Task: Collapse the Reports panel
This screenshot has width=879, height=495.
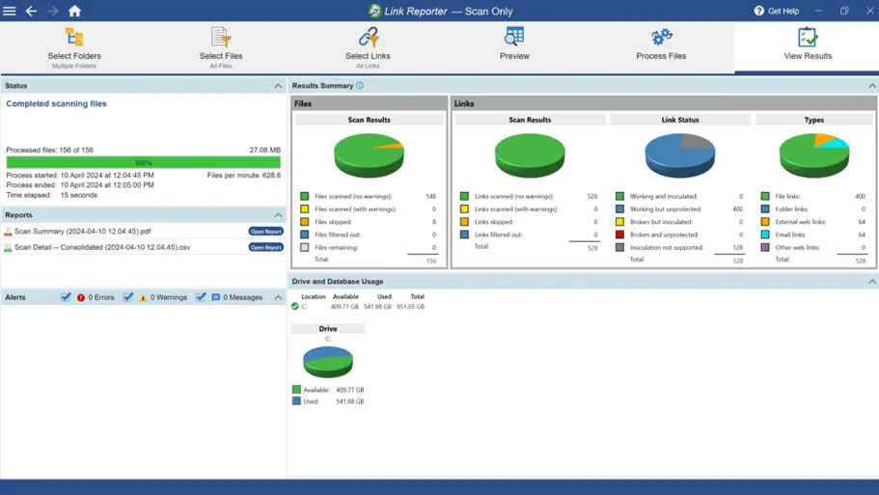Action: pyautogui.click(x=278, y=215)
